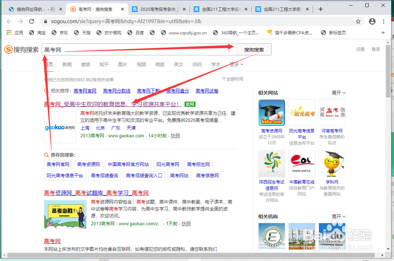The image size is (394, 261).
Task: Click the ks5u.com 高考资源网 thumbnail
Action: tap(272, 112)
